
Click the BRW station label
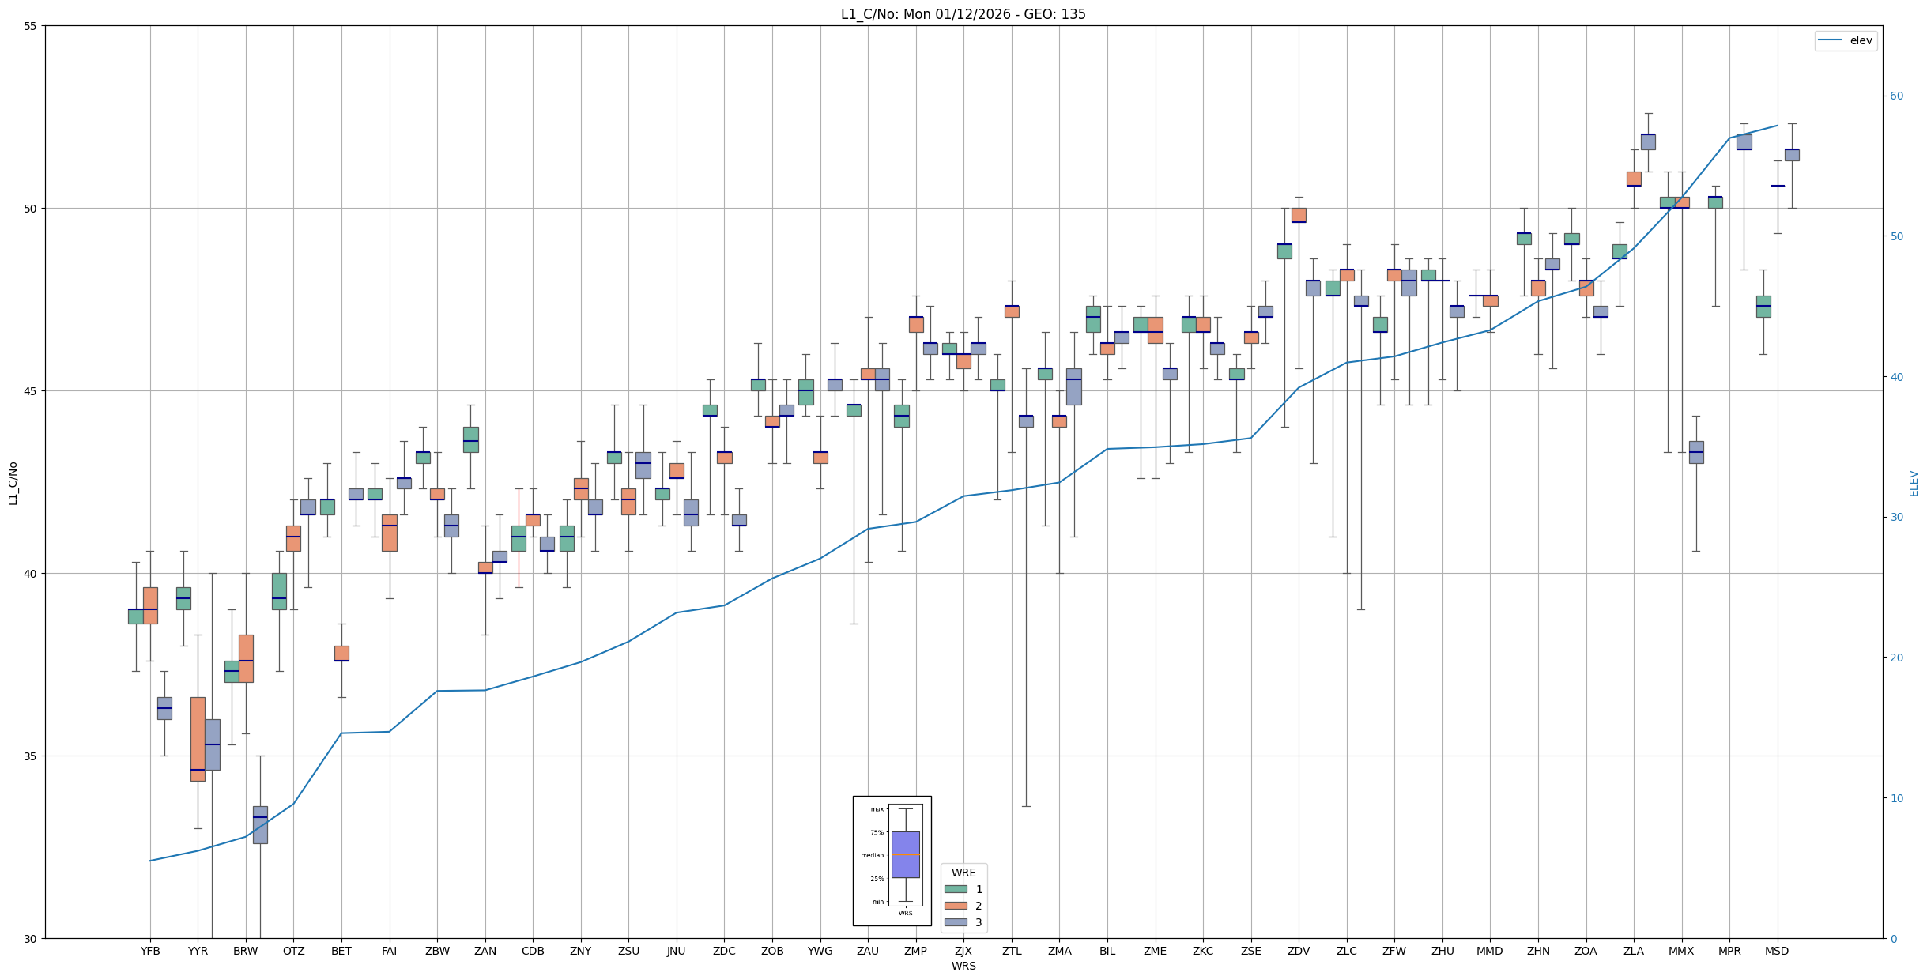[246, 951]
